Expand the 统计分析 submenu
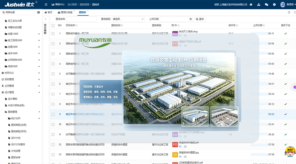296x164 pixels. pyautogui.click(x=39, y=118)
